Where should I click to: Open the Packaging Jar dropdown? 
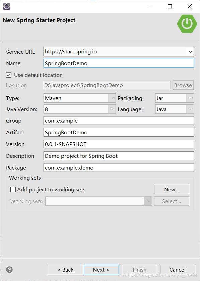(x=190, y=98)
